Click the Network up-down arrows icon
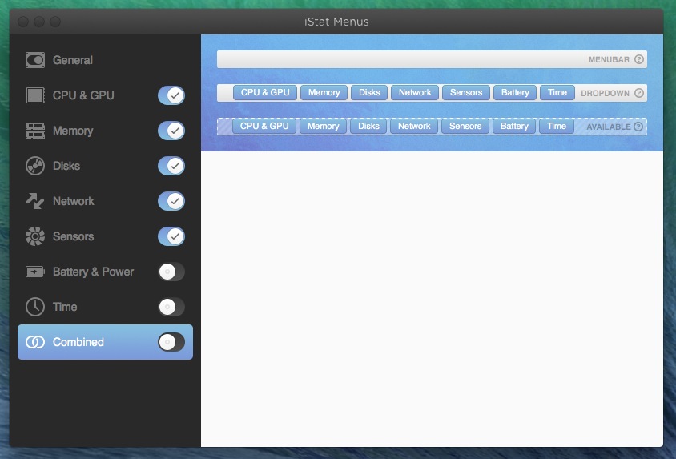Screen dimensions: 676x459 35,201
